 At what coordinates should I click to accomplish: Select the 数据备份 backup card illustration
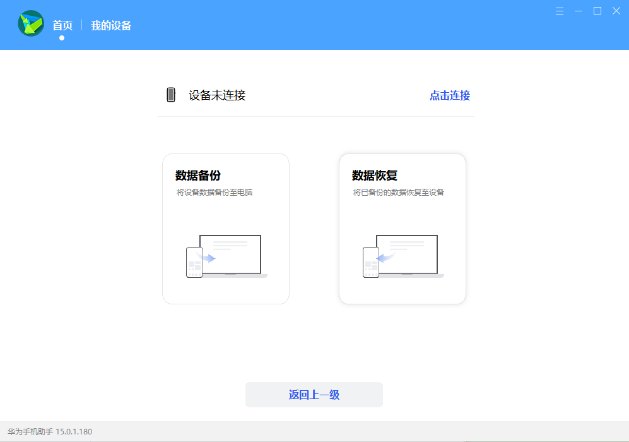pyautogui.click(x=225, y=229)
